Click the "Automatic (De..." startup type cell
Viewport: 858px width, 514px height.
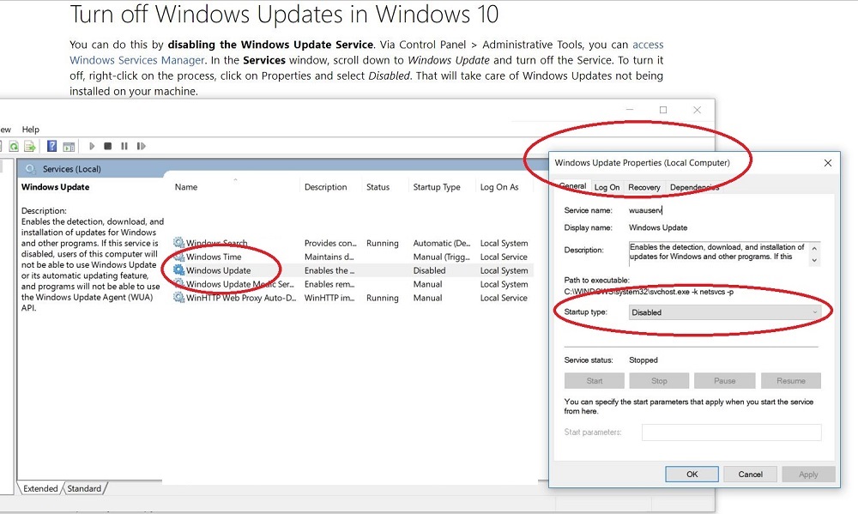click(442, 243)
